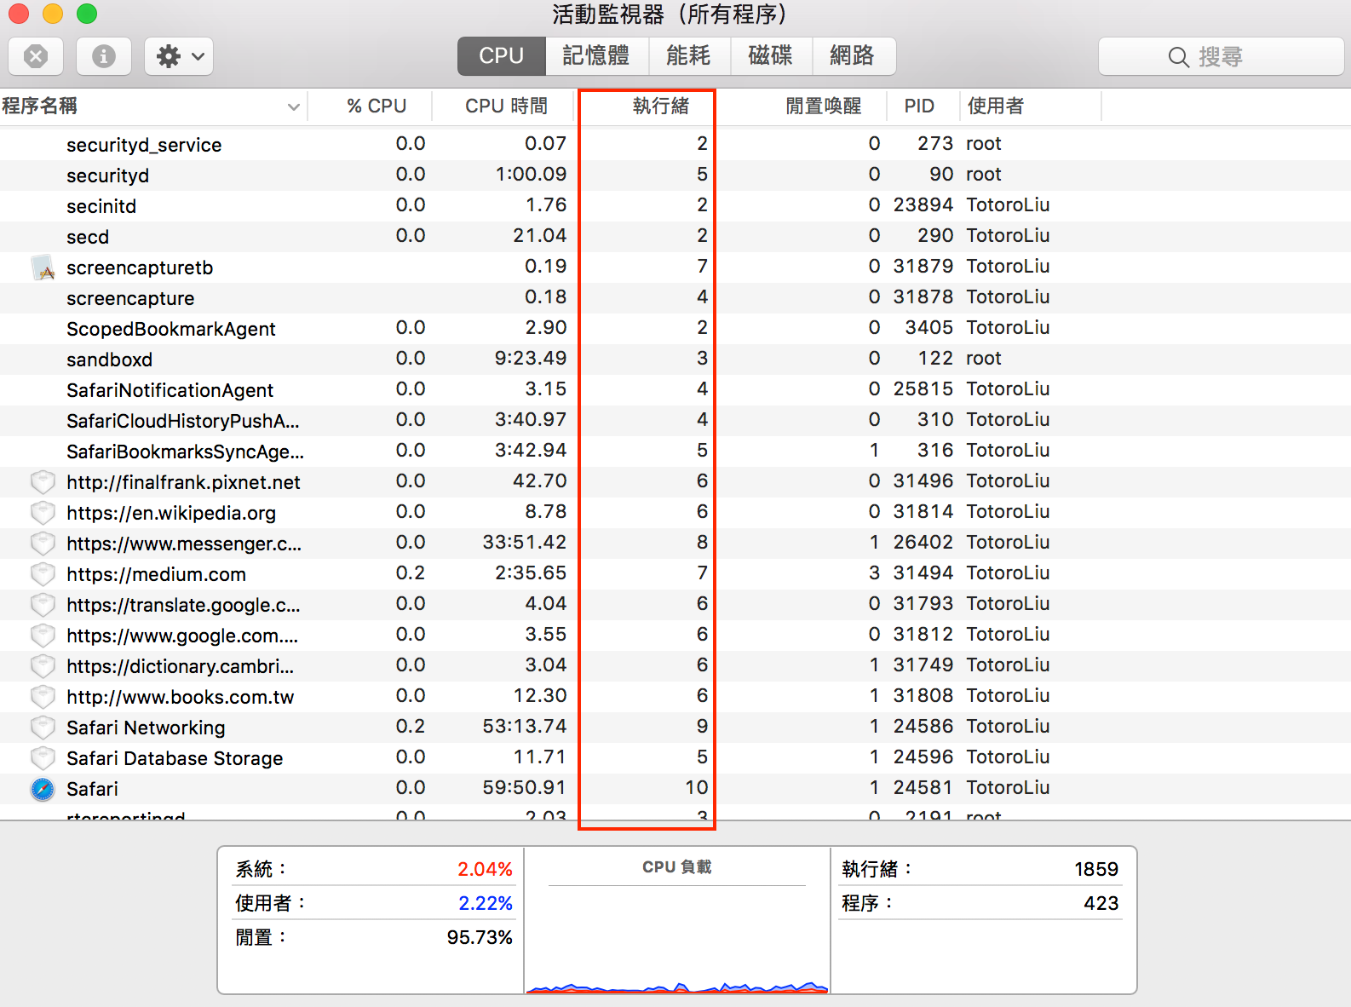This screenshot has height=1007, width=1351.
Task: Click the user CPU value 2.22%
Action: (485, 903)
